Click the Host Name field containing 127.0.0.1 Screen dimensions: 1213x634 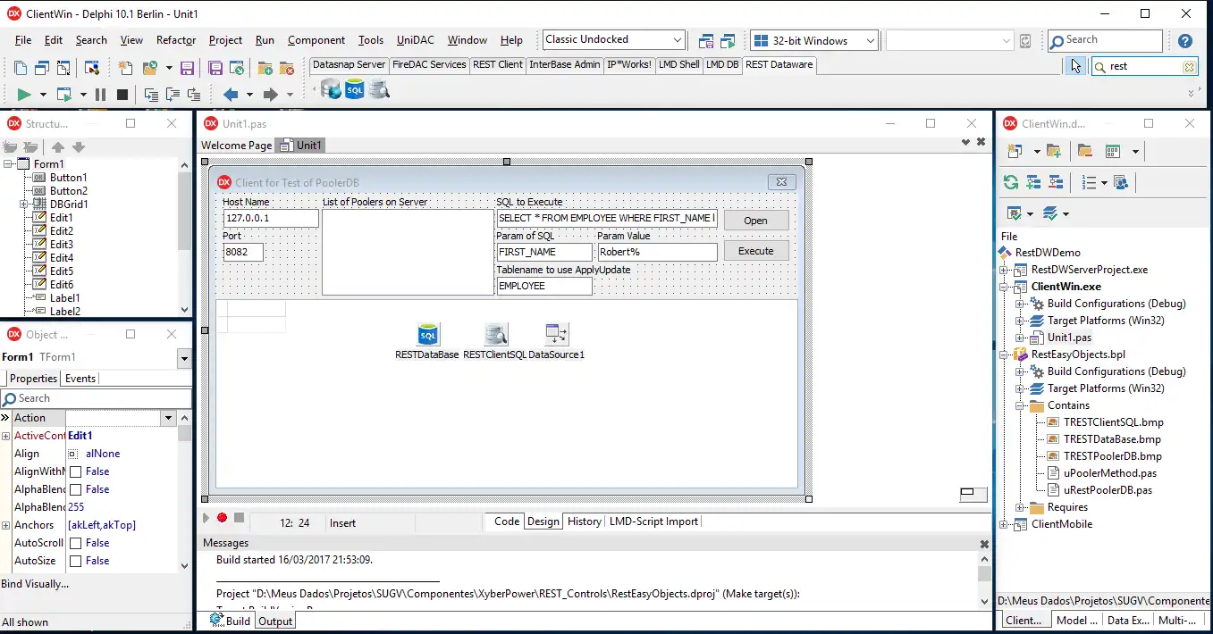tap(271, 218)
